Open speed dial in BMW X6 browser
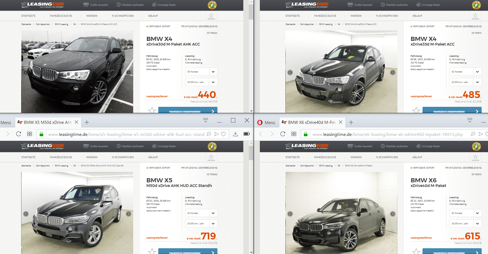Viewport: 488px width, 254px height. (294, 134)
